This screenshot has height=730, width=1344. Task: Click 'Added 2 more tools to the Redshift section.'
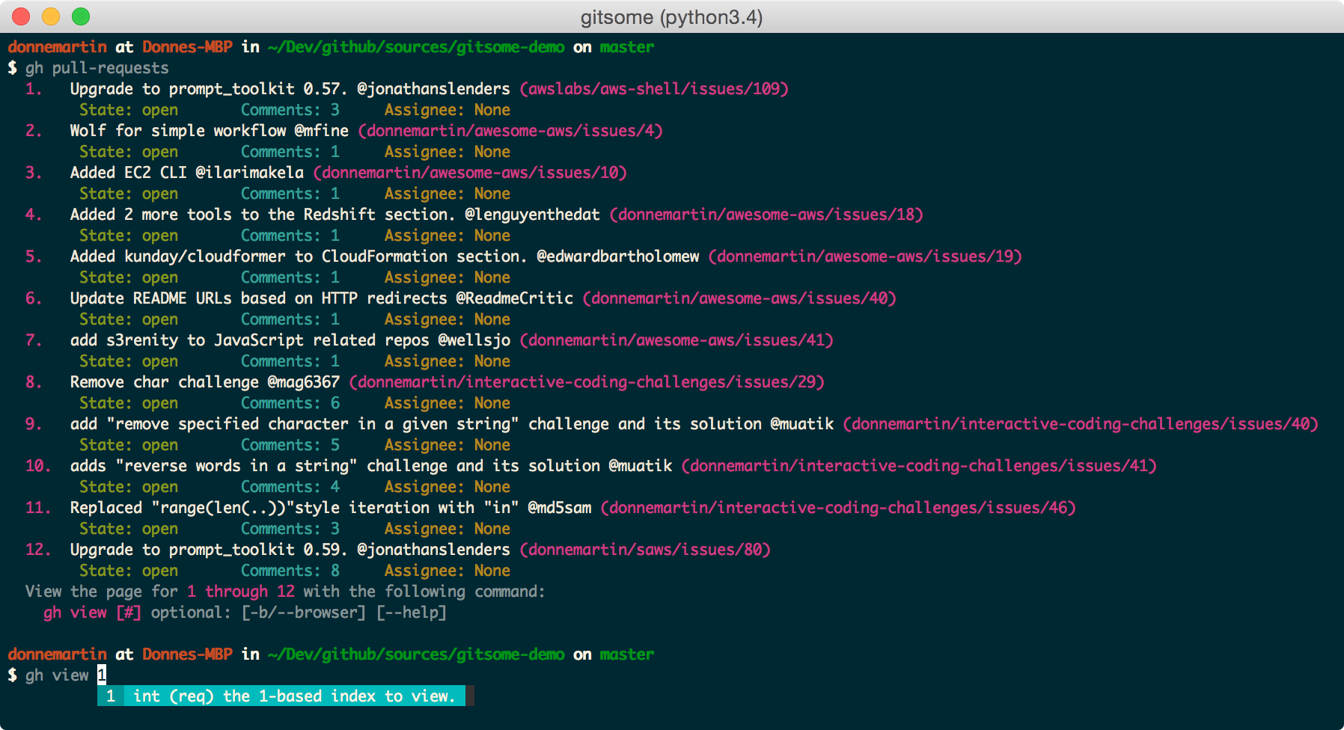tap(263, 215)
